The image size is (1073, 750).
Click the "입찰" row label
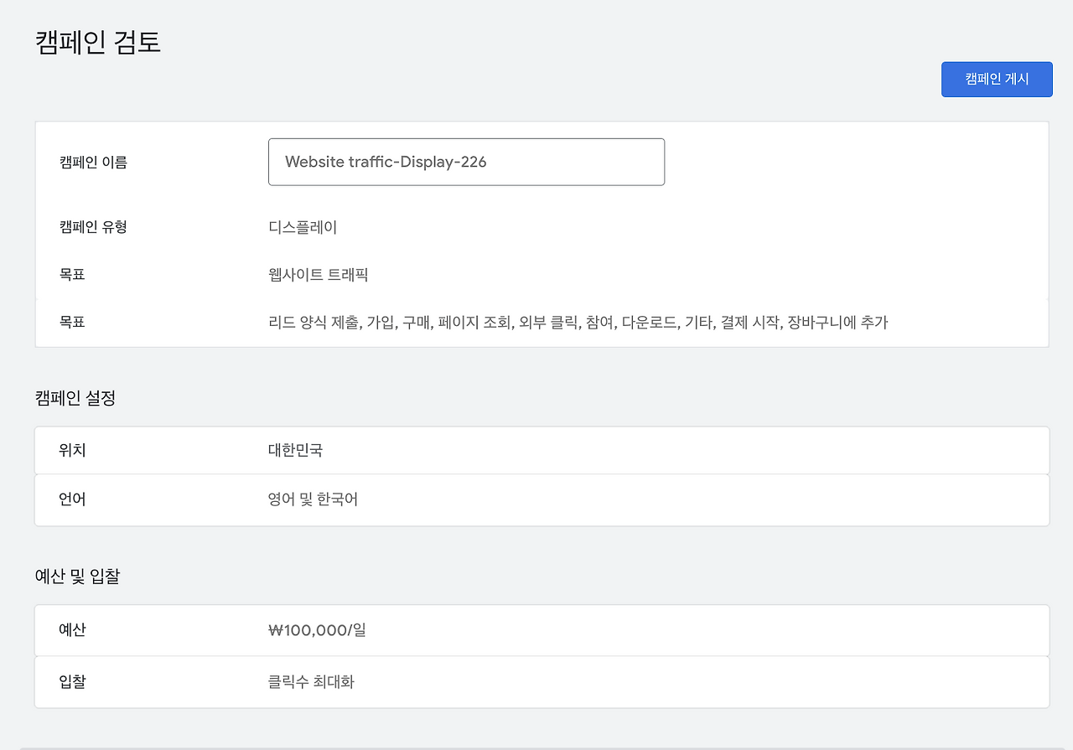point(72,682)
